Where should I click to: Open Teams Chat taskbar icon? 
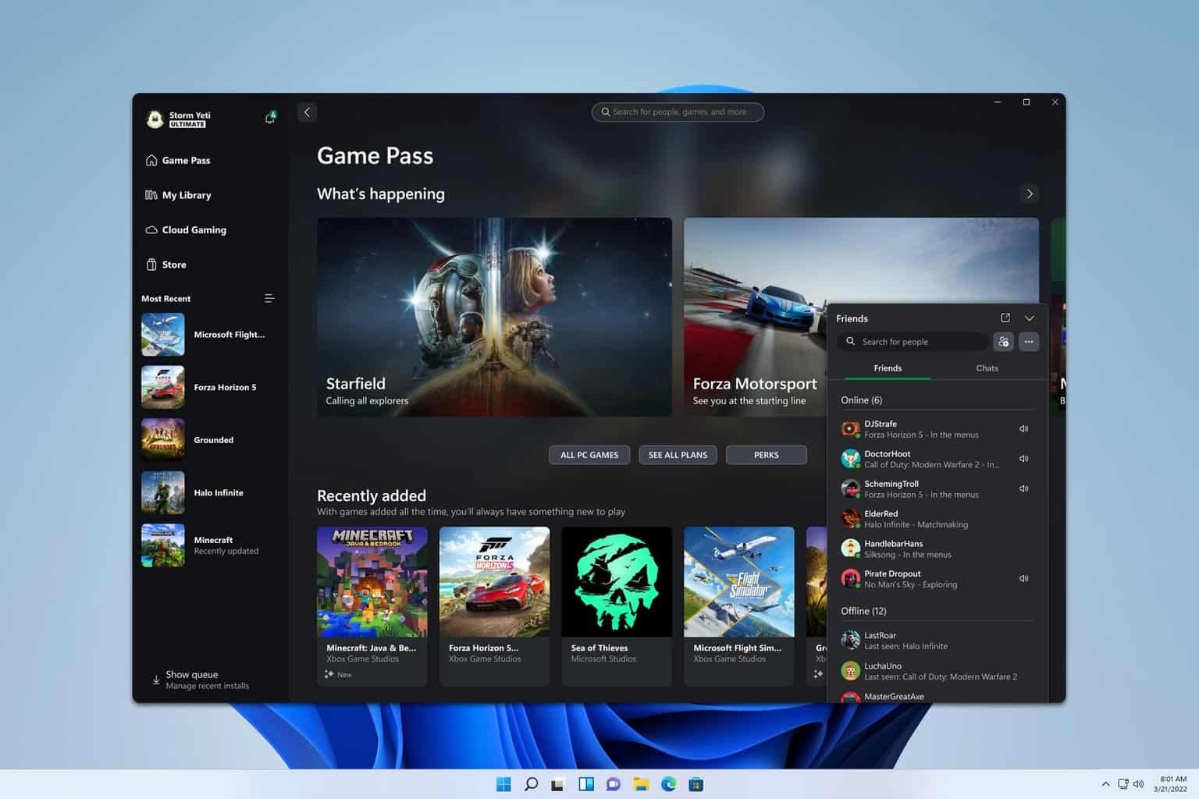click(614, 784)
